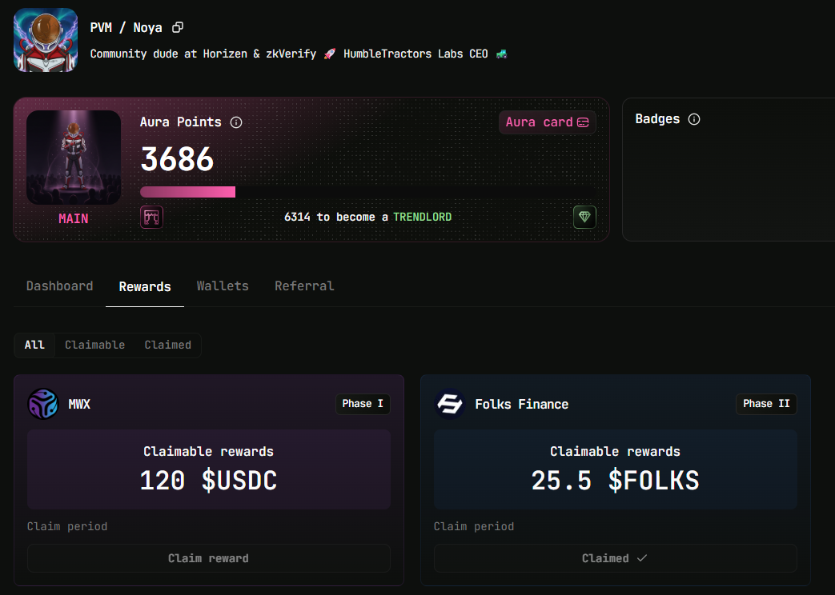Open the Wallets tab

[223, 286]
